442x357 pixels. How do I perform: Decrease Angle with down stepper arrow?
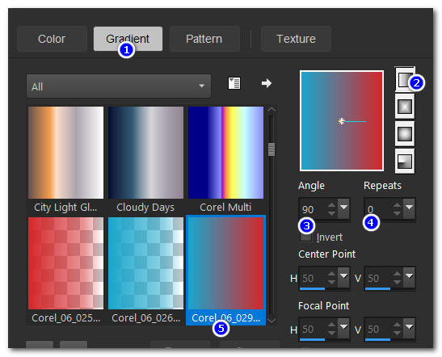[332, 213]
